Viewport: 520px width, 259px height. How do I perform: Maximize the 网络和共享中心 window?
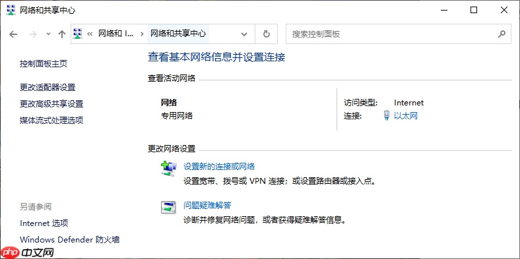[x=474, y=11]
